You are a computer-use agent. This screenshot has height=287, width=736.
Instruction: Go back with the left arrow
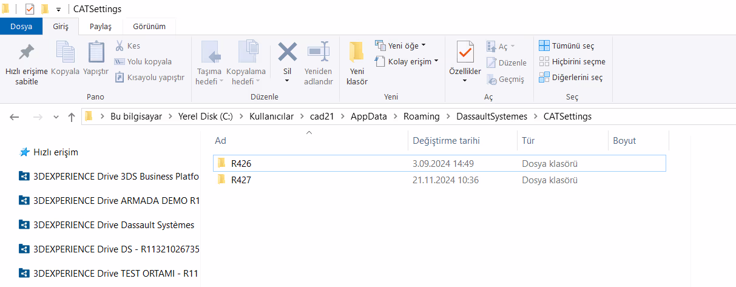point(15,116)
